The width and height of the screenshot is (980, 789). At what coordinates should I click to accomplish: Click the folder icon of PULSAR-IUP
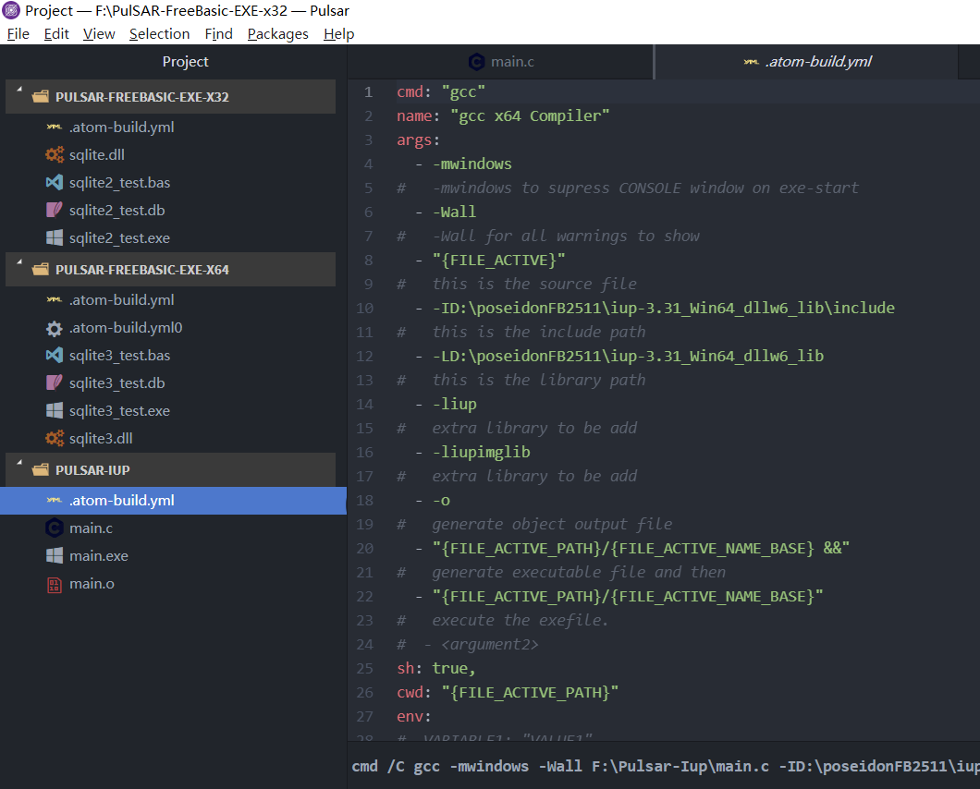[x=41, y=469]
